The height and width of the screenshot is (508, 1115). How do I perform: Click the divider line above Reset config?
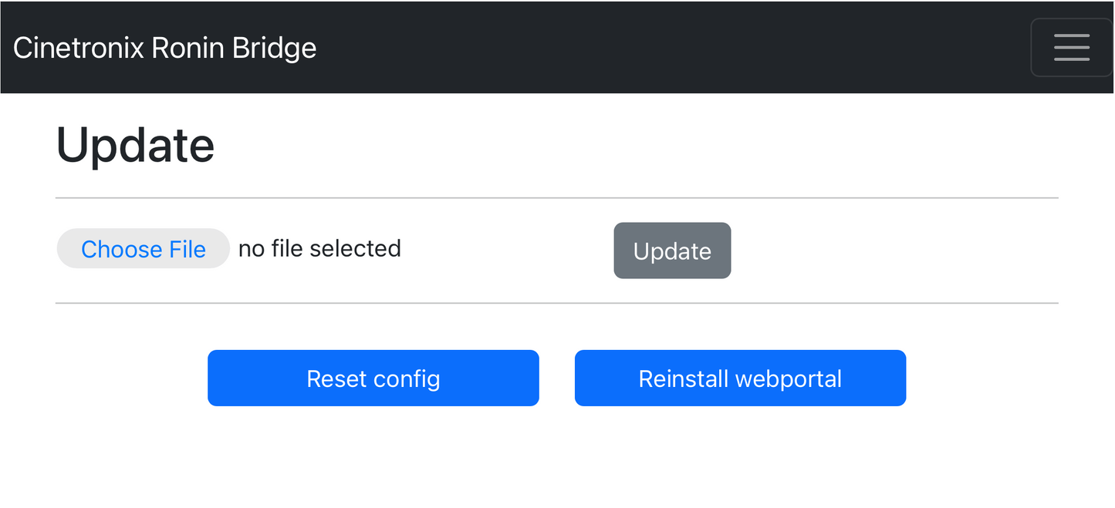[x=556, y=303]
